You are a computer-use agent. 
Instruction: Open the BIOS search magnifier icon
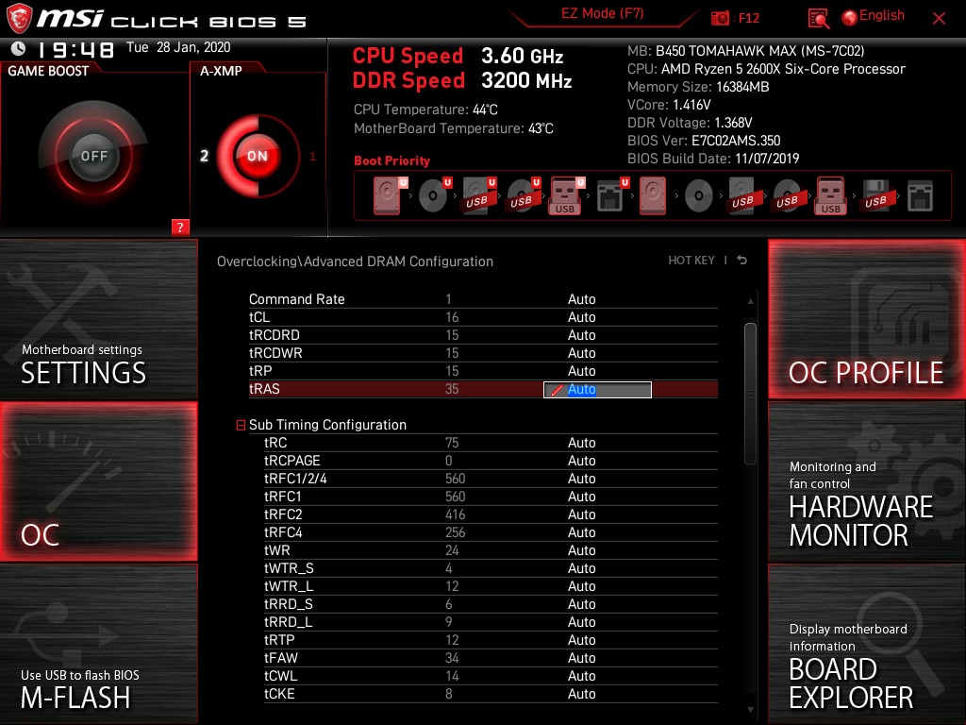[x=818, y=19]
